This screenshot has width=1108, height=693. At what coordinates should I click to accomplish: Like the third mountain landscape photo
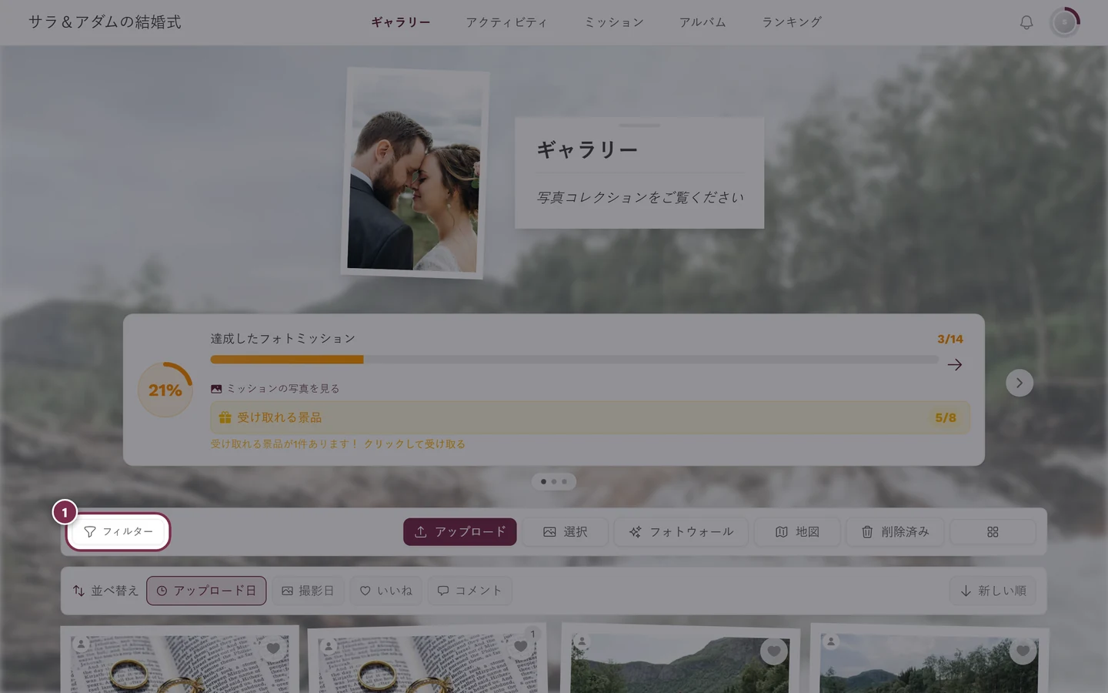(x=774, y=651)
